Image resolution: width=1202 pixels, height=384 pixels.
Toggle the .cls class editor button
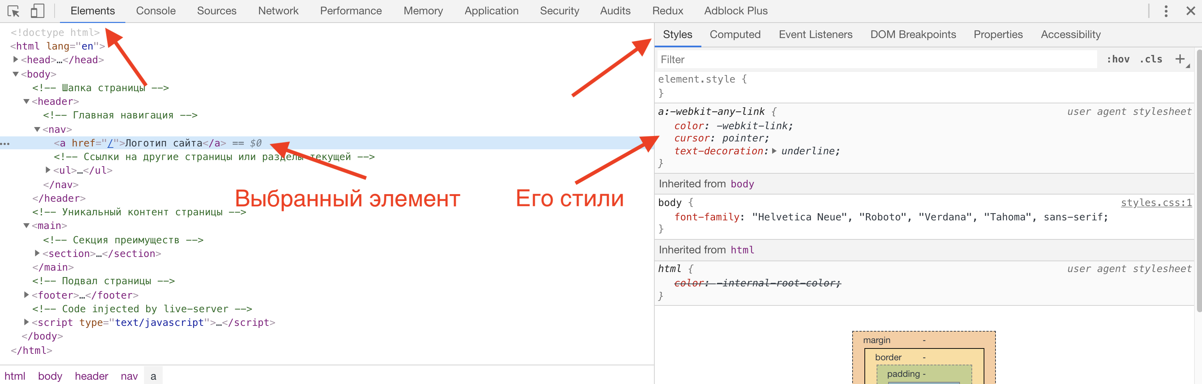tap(1151, 59)
